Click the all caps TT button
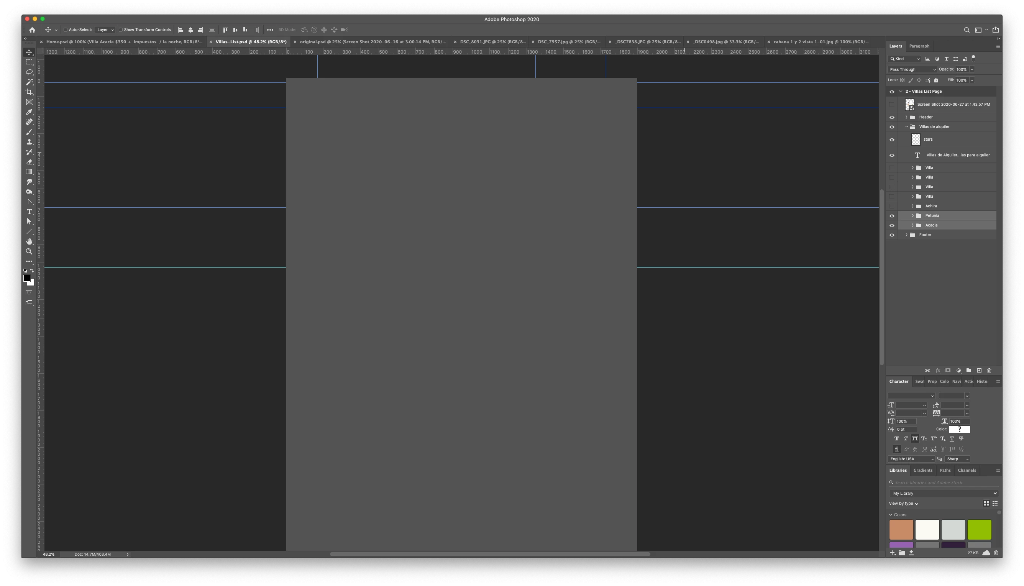 (914, 439)
